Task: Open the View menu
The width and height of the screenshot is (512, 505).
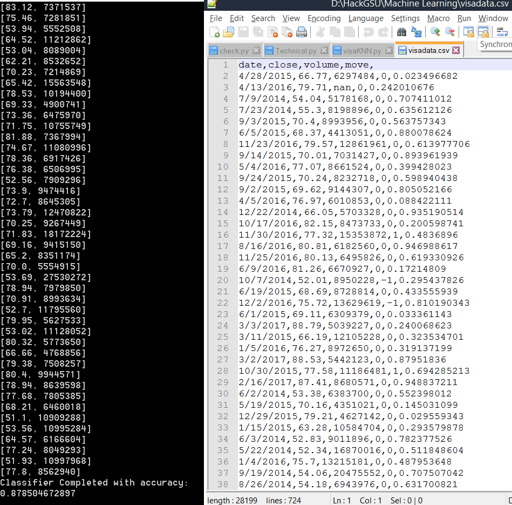Action: click(x=291, y=18)
